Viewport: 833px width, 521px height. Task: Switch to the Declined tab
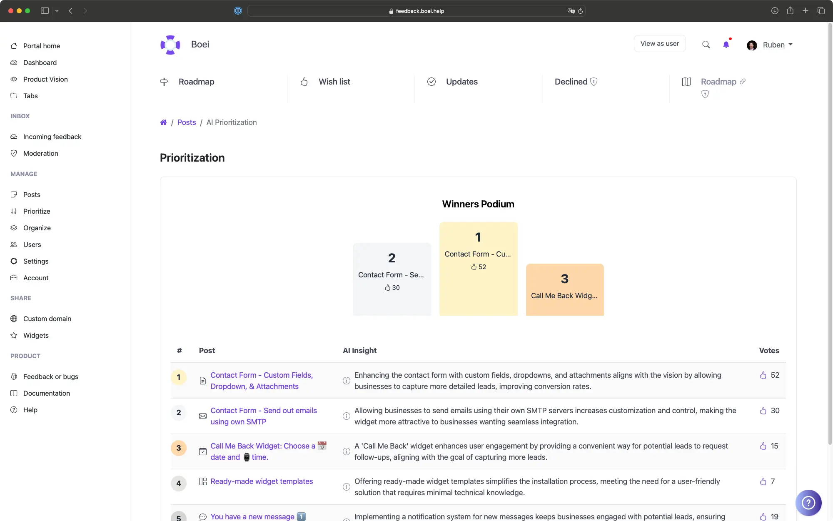click(571, 82)
